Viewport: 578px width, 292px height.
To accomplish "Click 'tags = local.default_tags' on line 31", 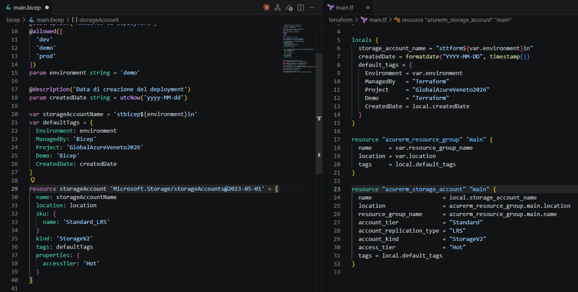I will click(x=401, y=255).
